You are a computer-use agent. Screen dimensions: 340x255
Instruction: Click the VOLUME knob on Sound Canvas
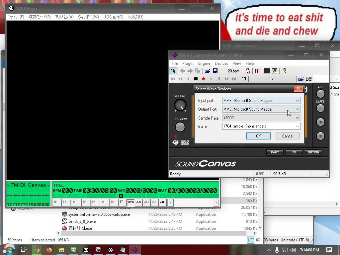coord(180,105)
